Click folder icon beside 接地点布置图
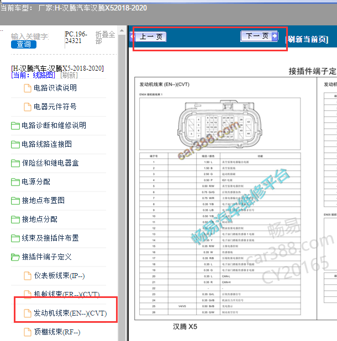The height and width of the screenshot is (341, 337). [x=15, y=201]
